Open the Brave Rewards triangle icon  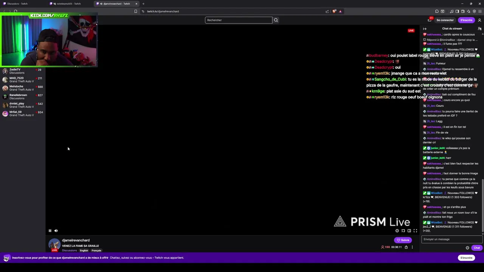[x=340, y=11]
